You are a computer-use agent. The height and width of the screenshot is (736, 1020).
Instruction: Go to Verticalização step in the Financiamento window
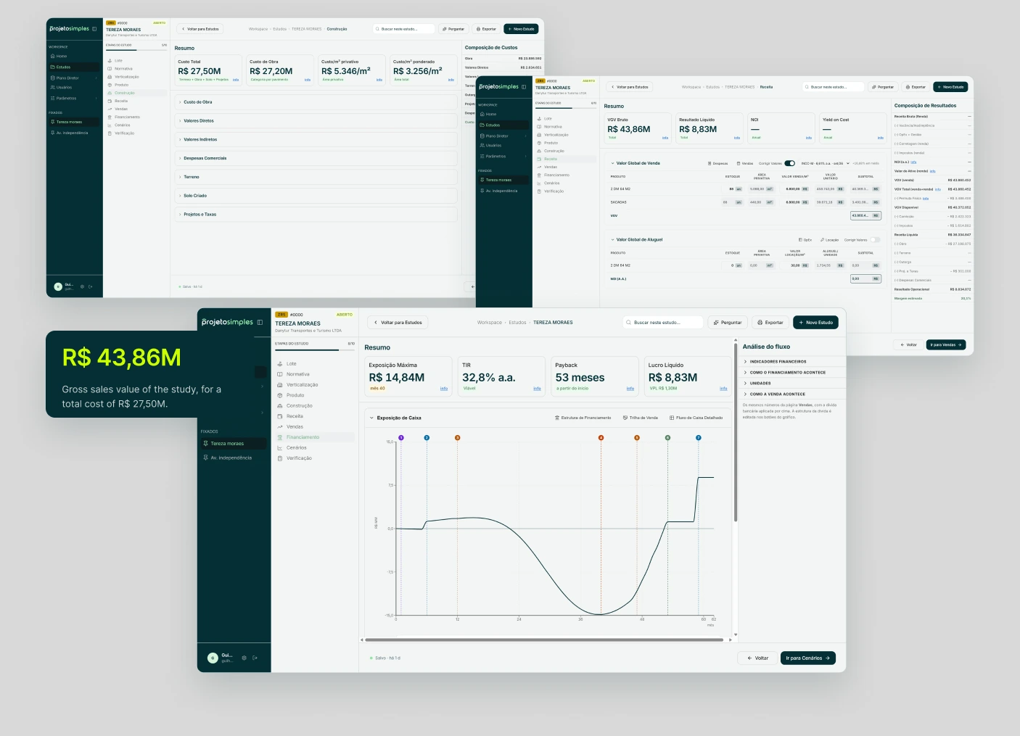(x=302, y=385)
